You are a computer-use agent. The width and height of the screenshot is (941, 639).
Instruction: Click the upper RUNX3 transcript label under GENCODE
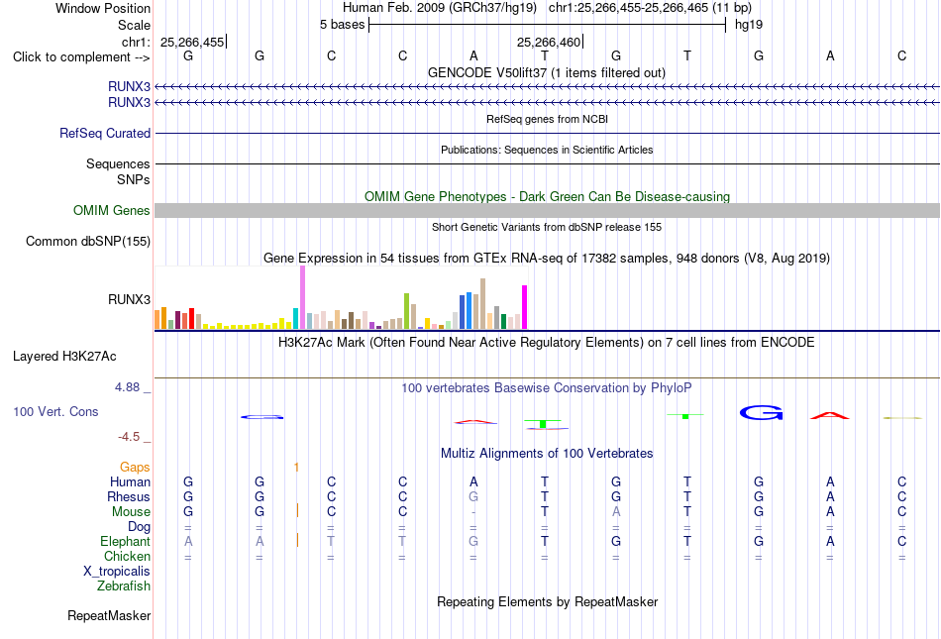[x=129, y=86]
